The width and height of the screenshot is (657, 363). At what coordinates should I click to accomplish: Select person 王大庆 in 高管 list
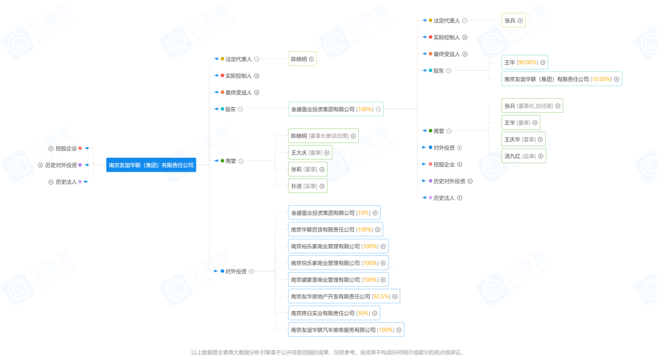299,153
